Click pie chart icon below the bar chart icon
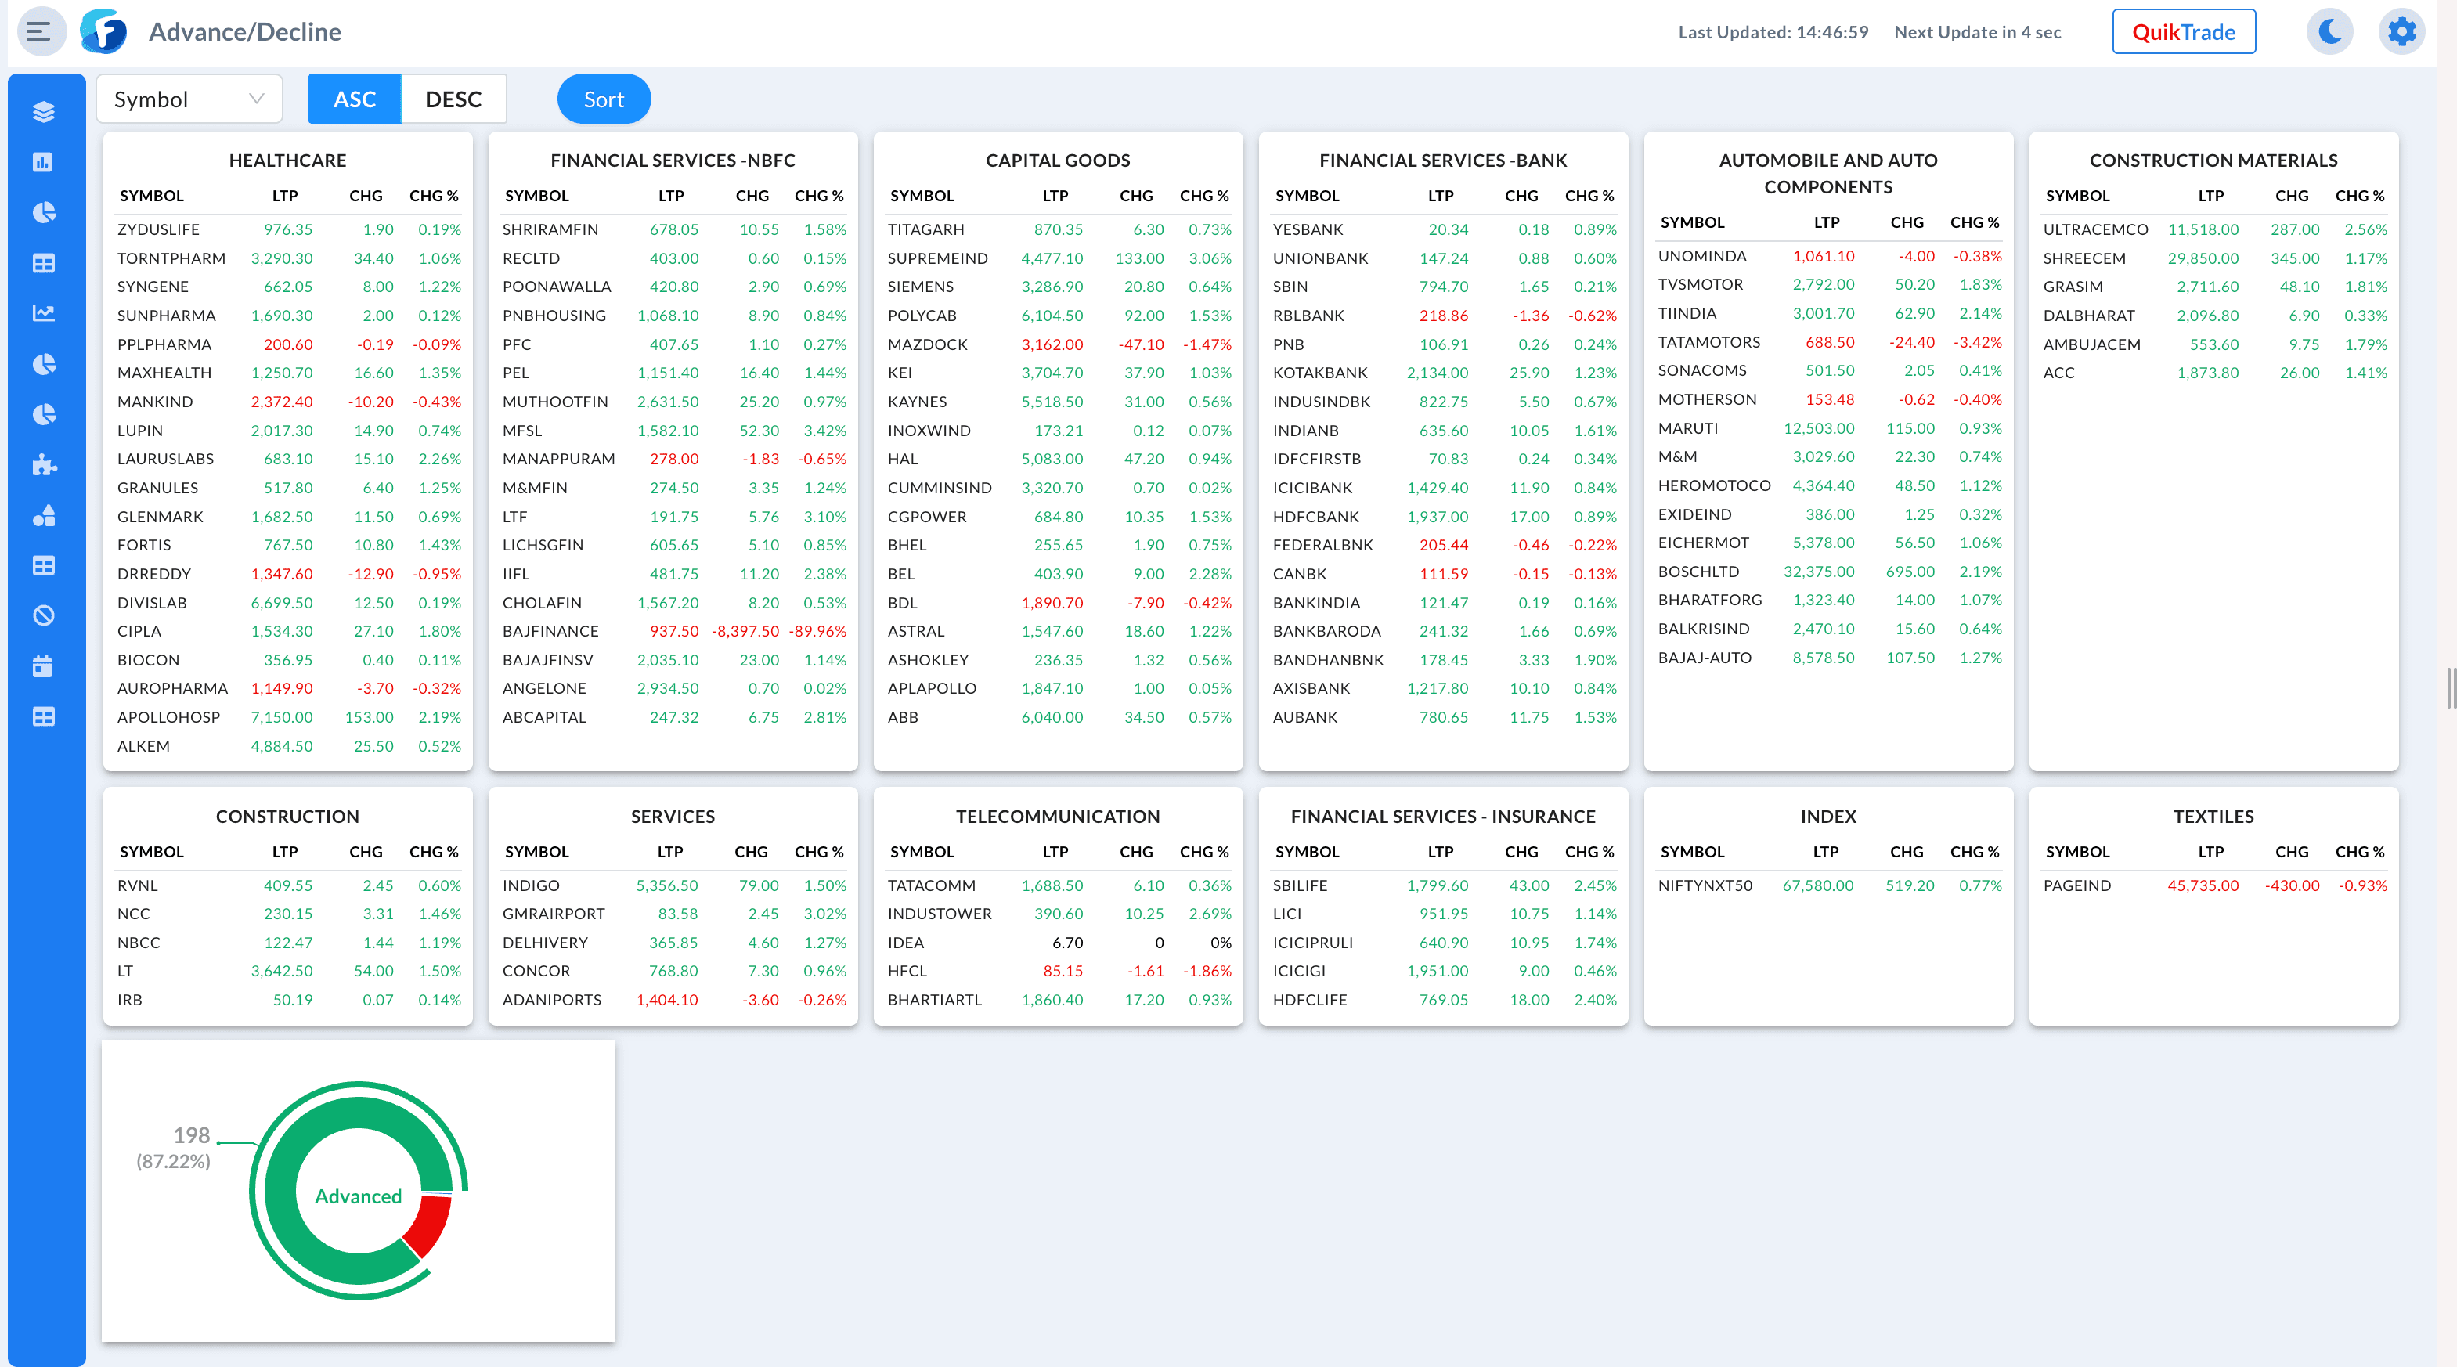 [44, 213]
